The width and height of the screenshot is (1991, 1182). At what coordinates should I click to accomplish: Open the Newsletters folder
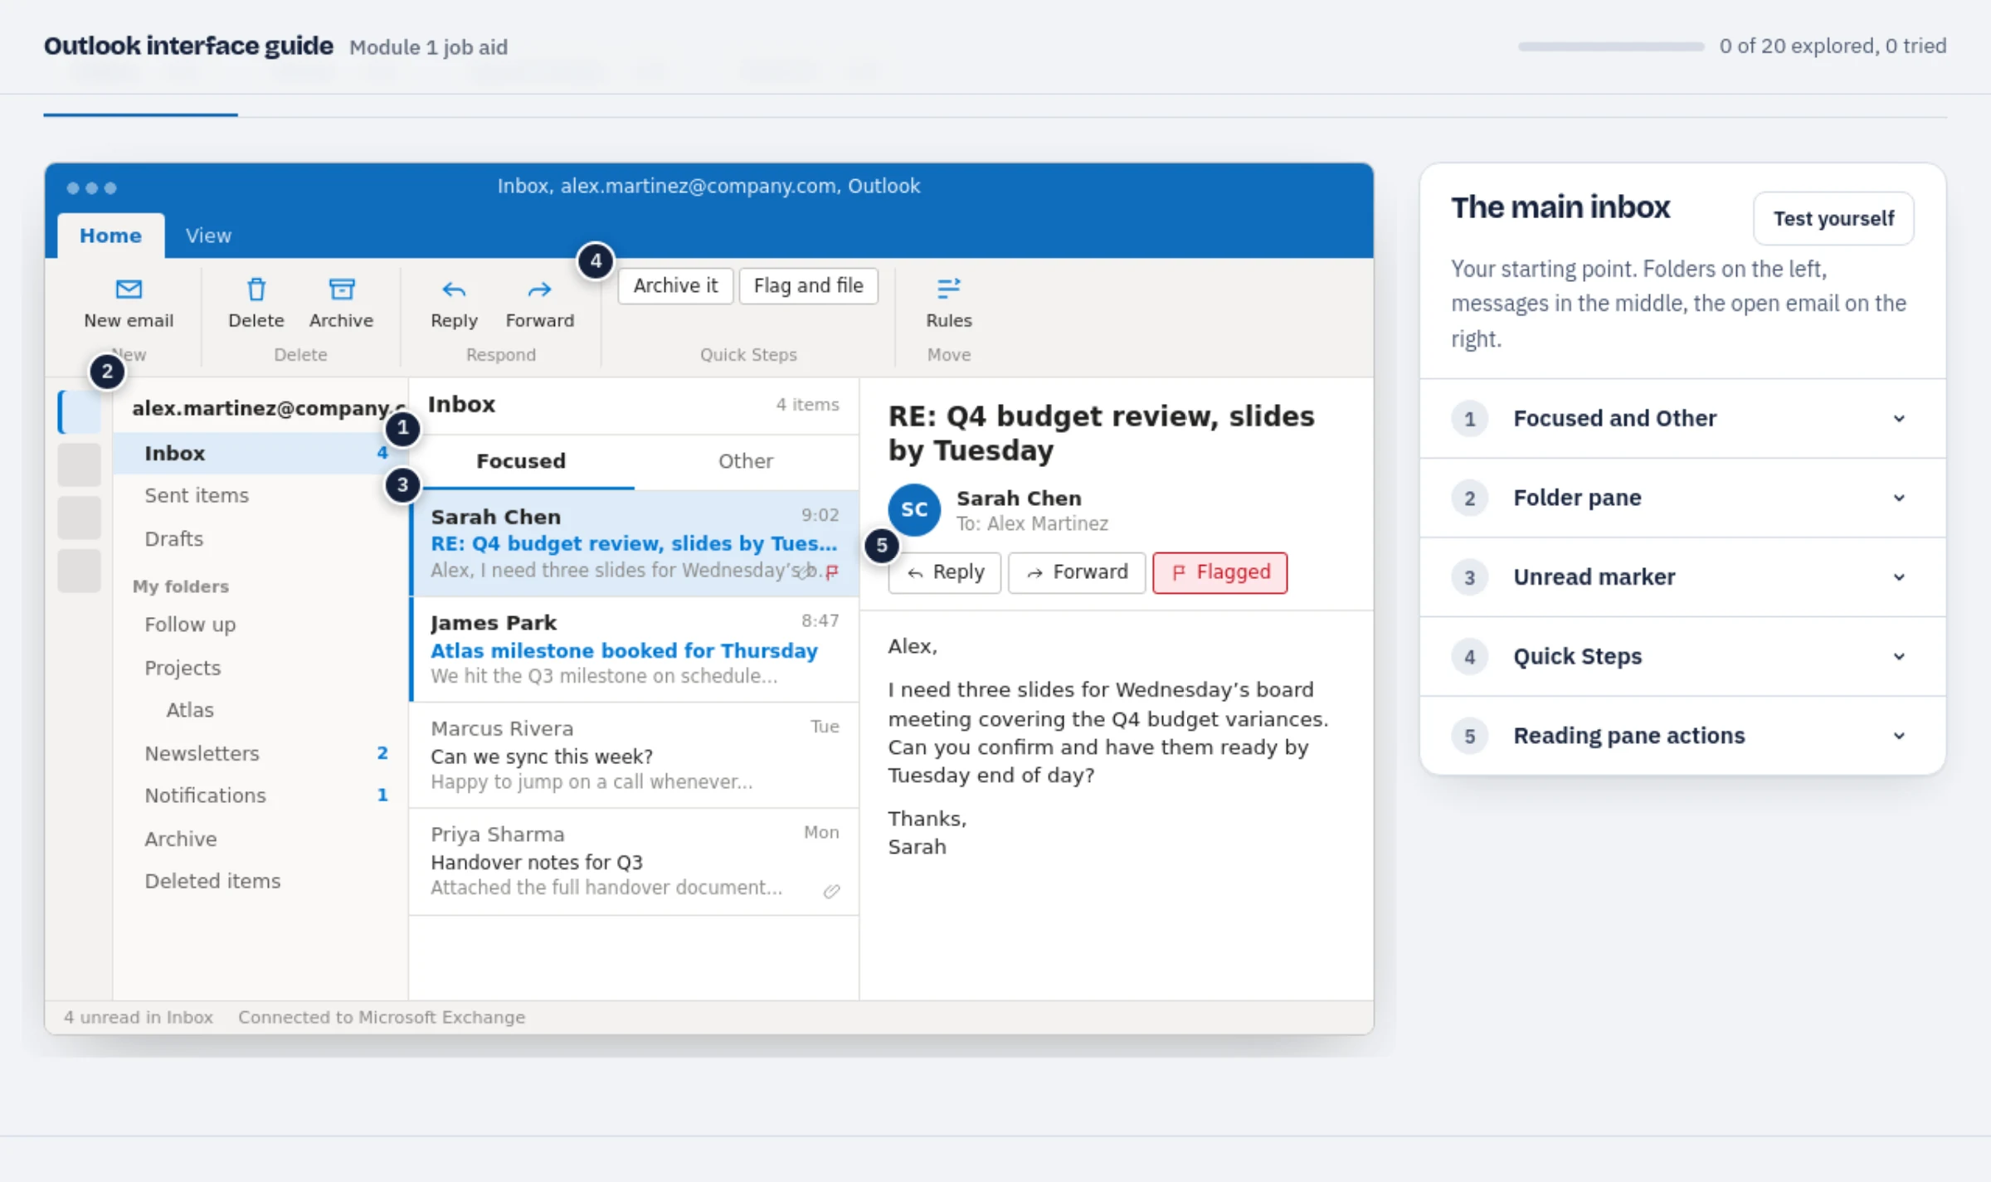coord(260,753)
